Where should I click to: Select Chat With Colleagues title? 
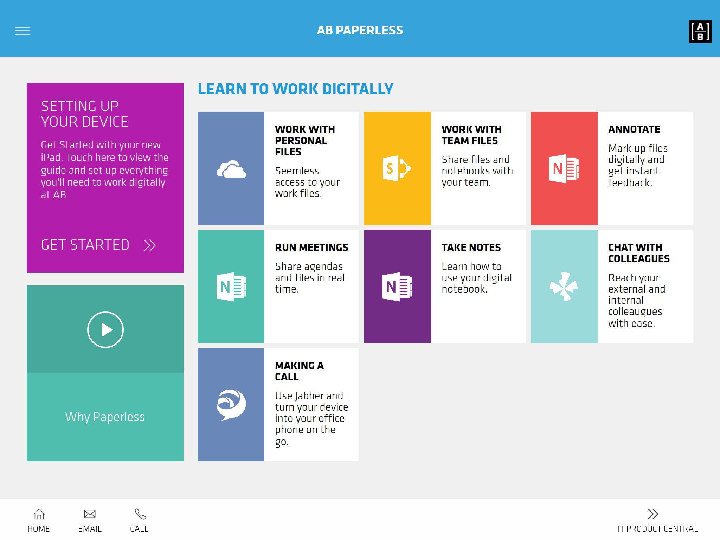pyautogui.click(x=639, y=253)
